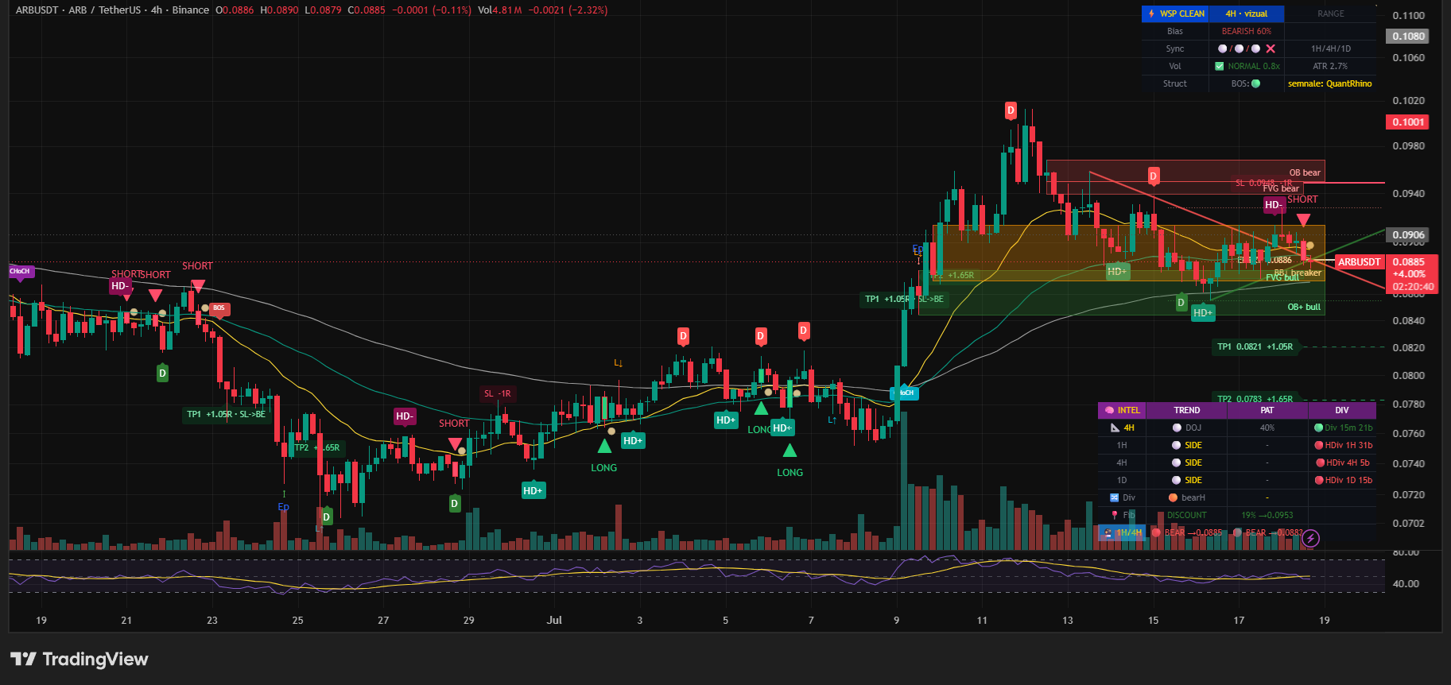Image resolution: width=1451 pixels, height=685 pixels.
Task: Click the ruler icon beside yellow 4H
Action: click(x=1115, y=428)
